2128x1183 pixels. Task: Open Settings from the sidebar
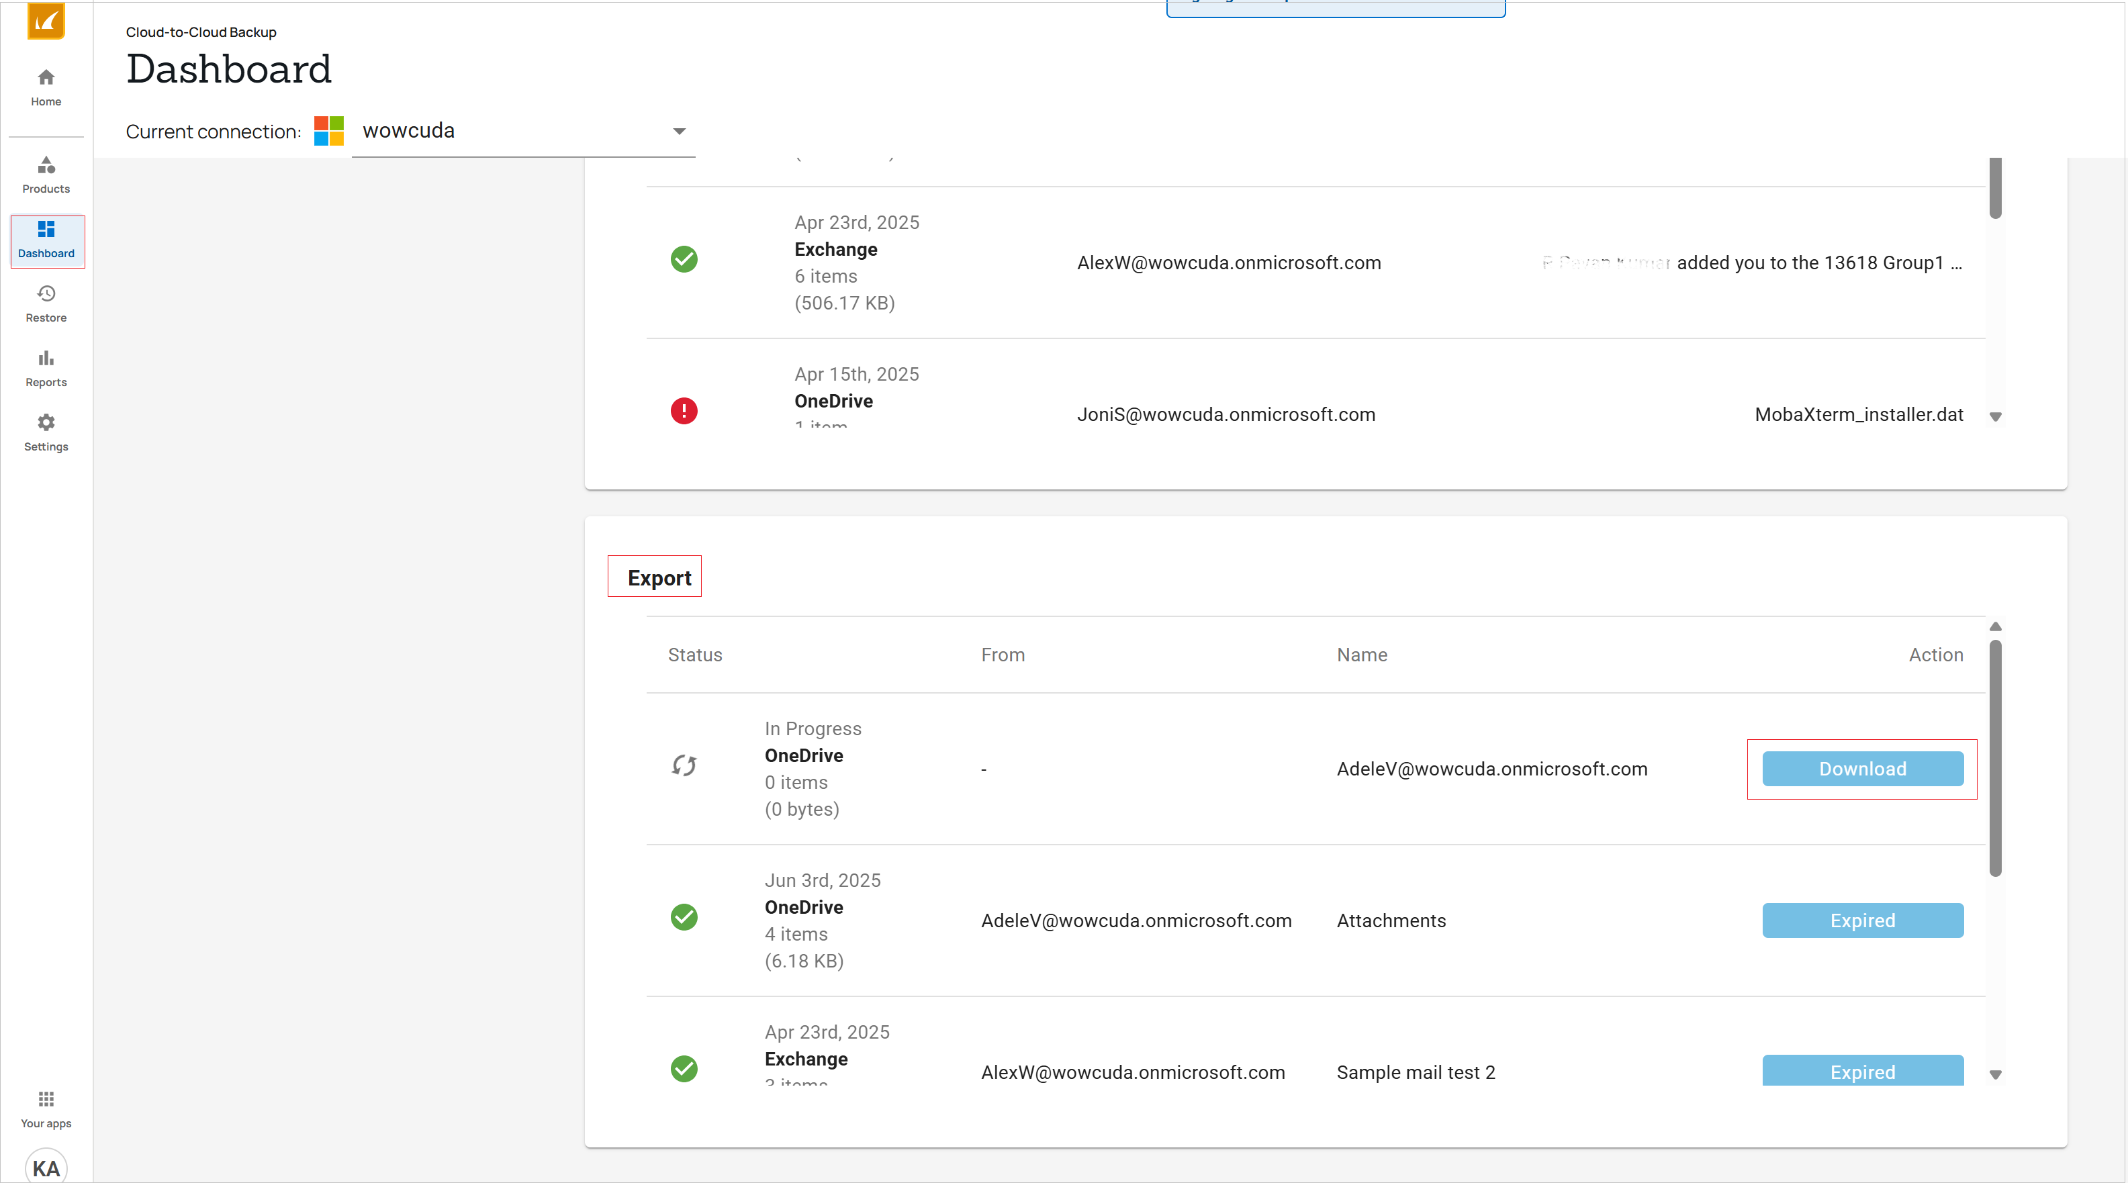[x=46, y=433]
